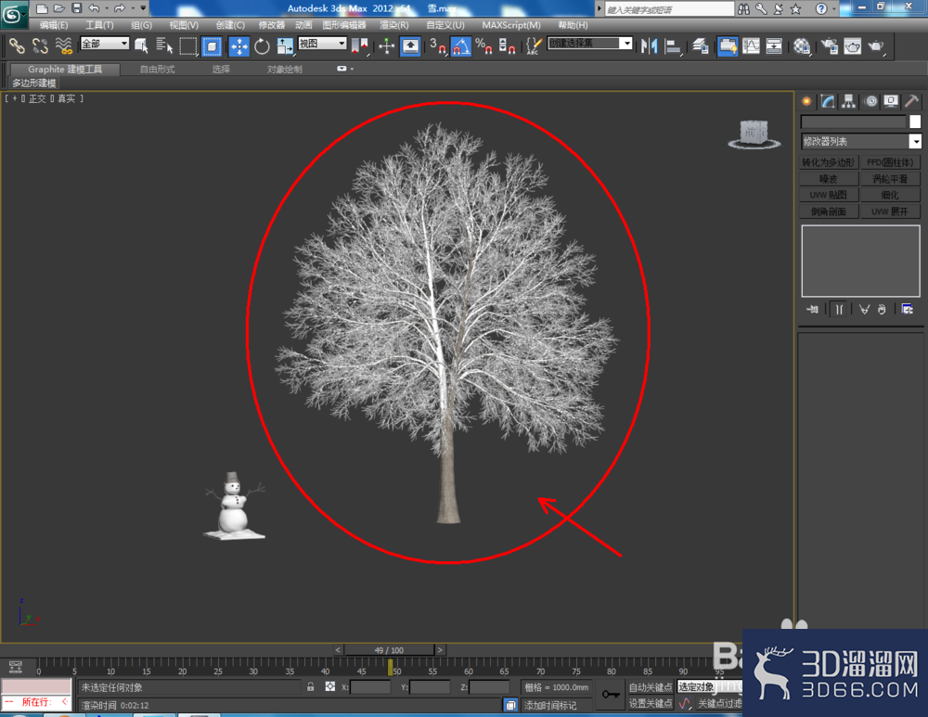Open Render Setup teapot icon
Image resolution: width=928 pixels, height=717 pixels.
(x=830, y=46)
